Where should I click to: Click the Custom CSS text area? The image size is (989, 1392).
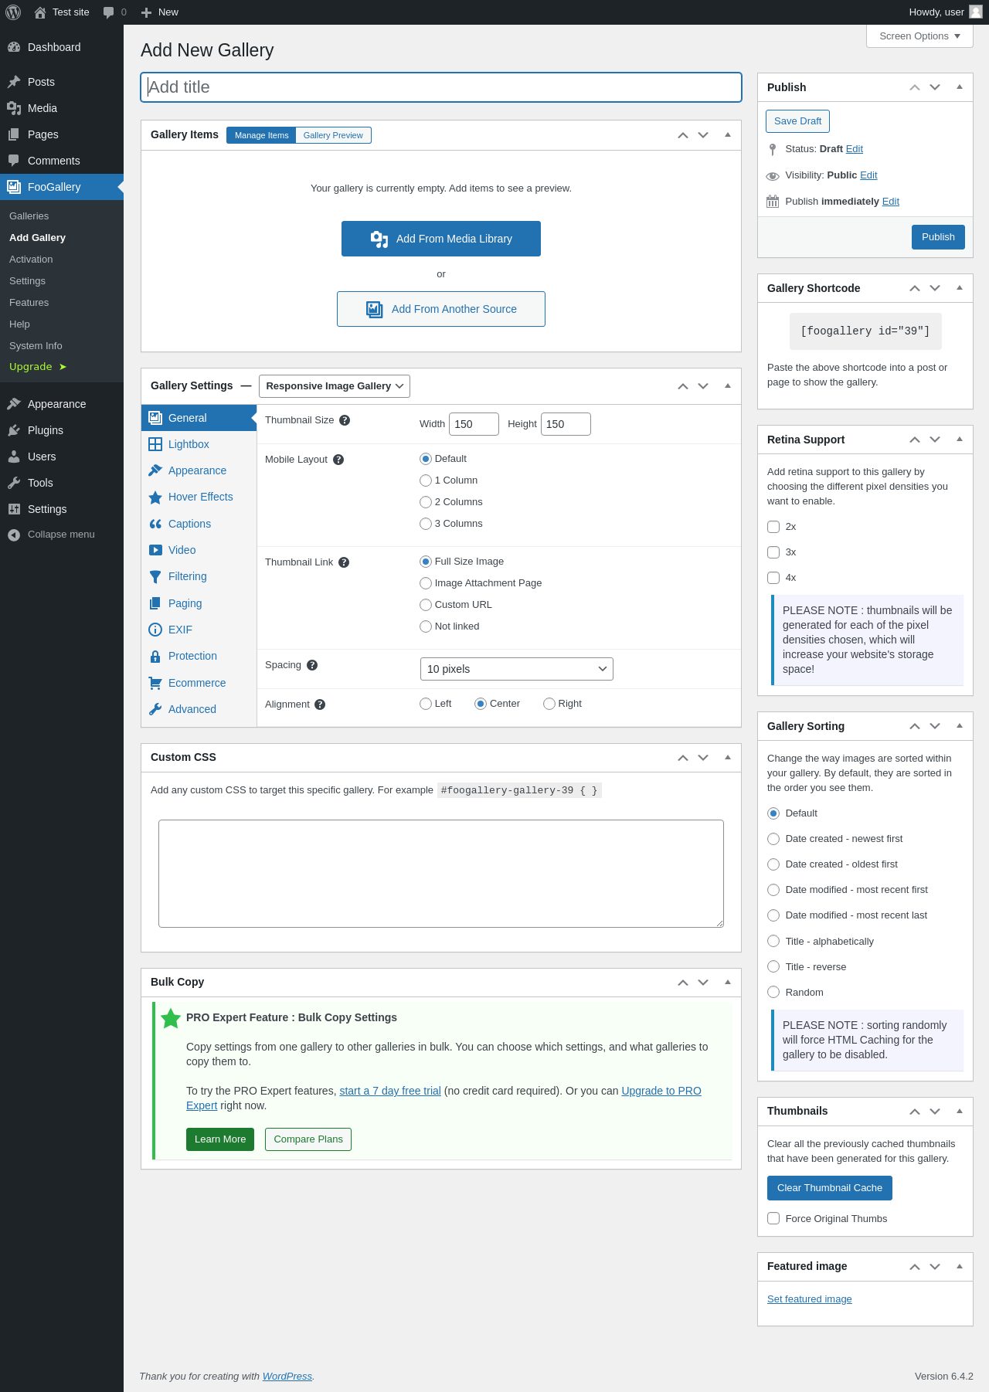441,874
